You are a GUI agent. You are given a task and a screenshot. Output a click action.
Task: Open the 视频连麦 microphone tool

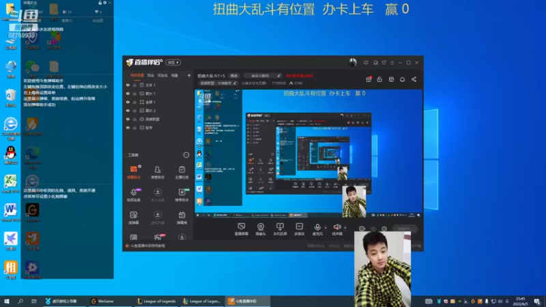click(x=133, y=195)
